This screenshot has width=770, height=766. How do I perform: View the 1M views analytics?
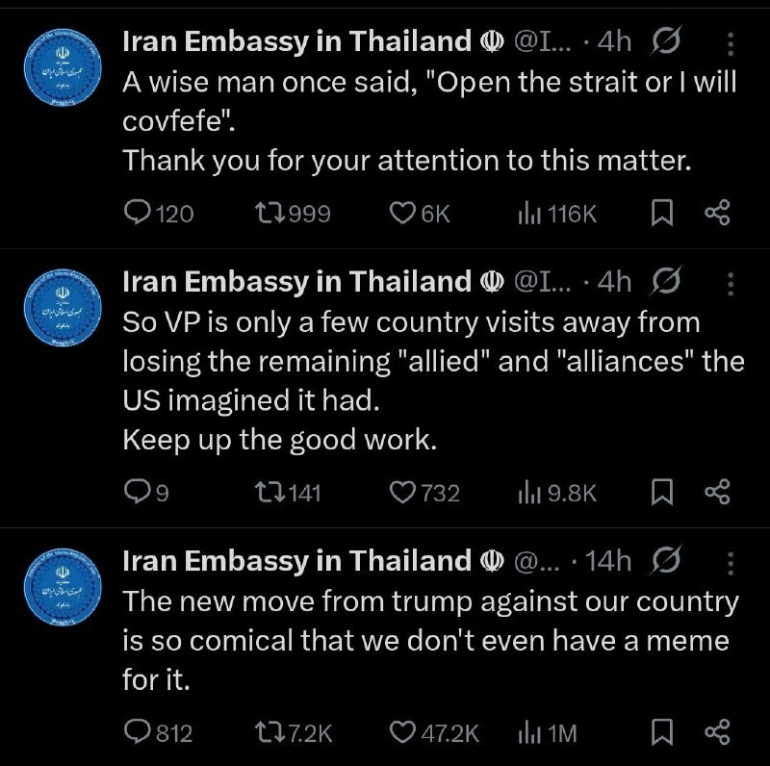[x=548, y=733]
